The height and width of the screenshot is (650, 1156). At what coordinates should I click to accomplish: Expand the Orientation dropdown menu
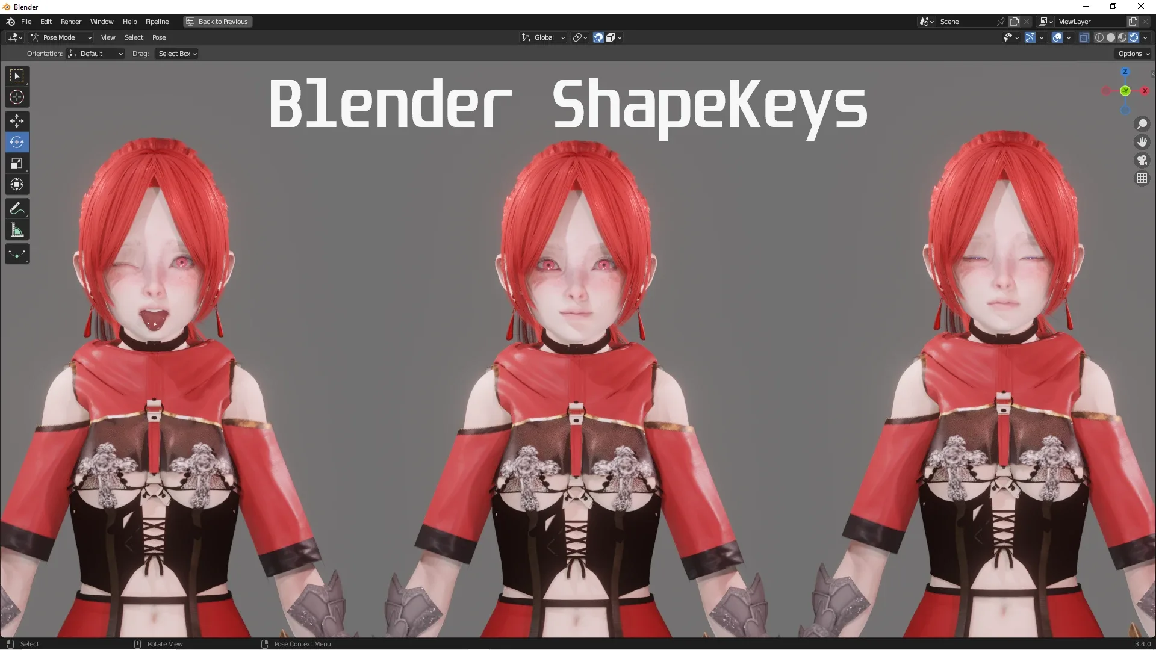point(95,53)
